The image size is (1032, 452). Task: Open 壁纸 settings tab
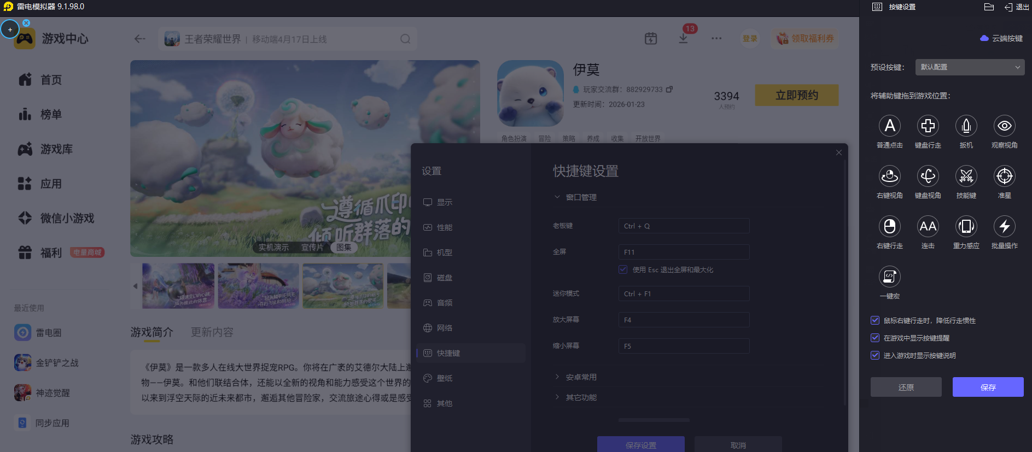471,378
